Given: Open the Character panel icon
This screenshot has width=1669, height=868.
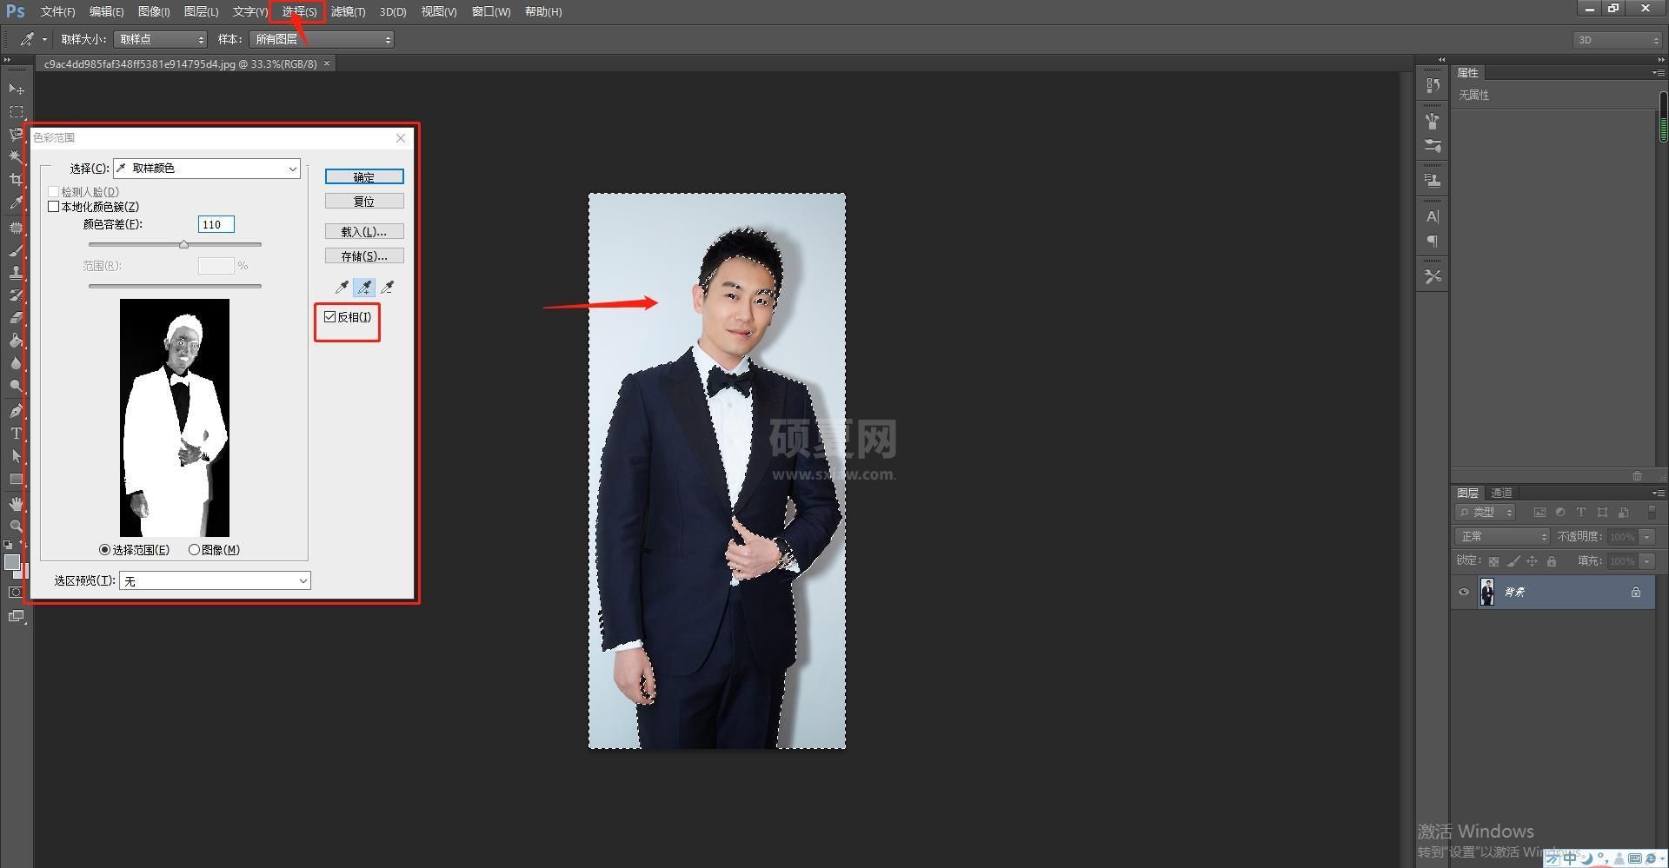Looking at the screenshot, I should tap(1433, 216).
